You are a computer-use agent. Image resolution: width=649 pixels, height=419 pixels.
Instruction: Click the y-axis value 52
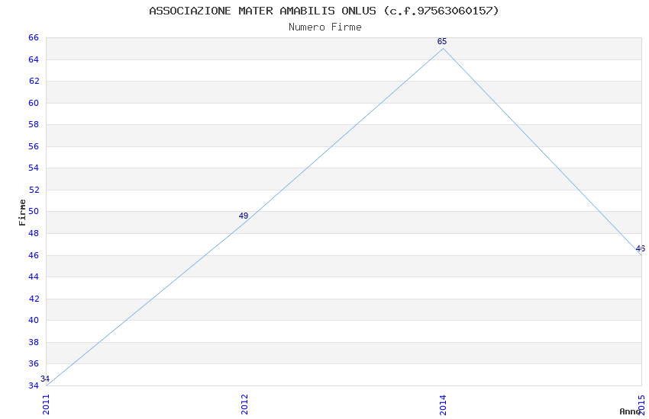(x=34, y=190)
